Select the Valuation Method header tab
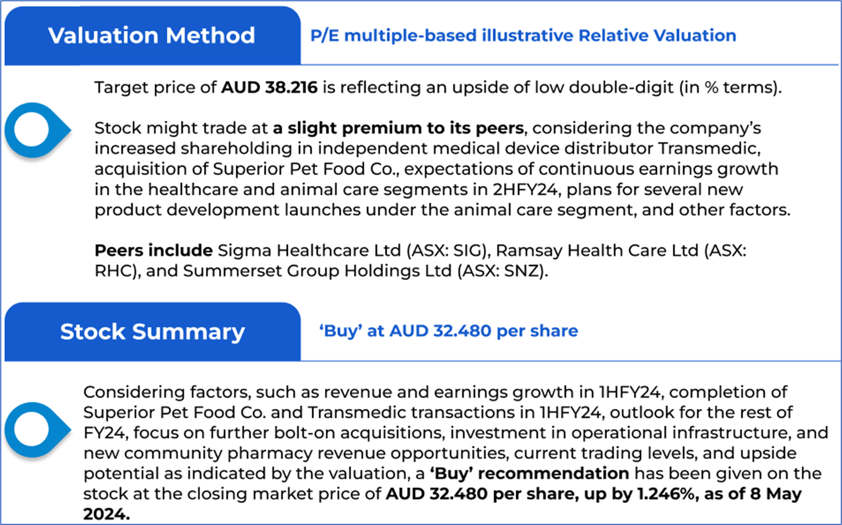842x525 pixels. [152, 35]
